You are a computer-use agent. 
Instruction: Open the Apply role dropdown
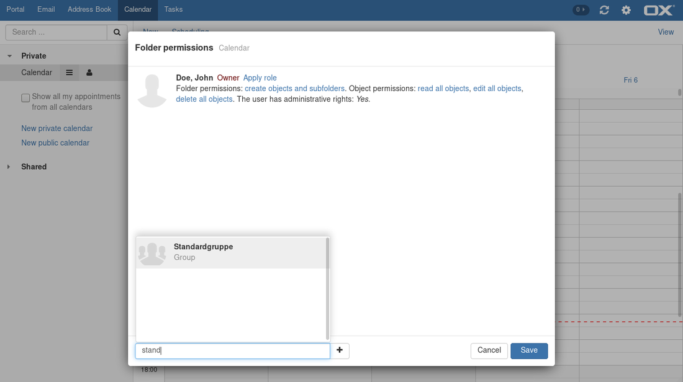click(x=260, y=78)
